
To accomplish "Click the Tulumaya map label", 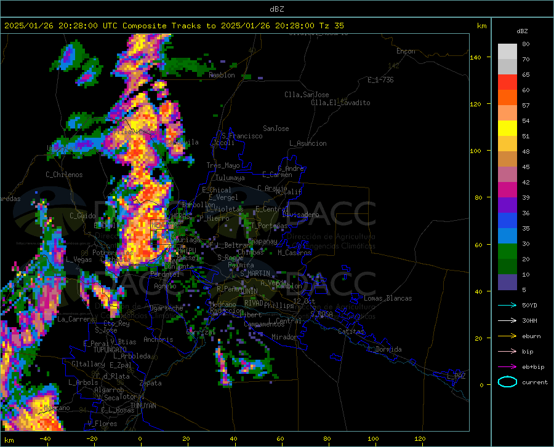I will pos(230,178).
